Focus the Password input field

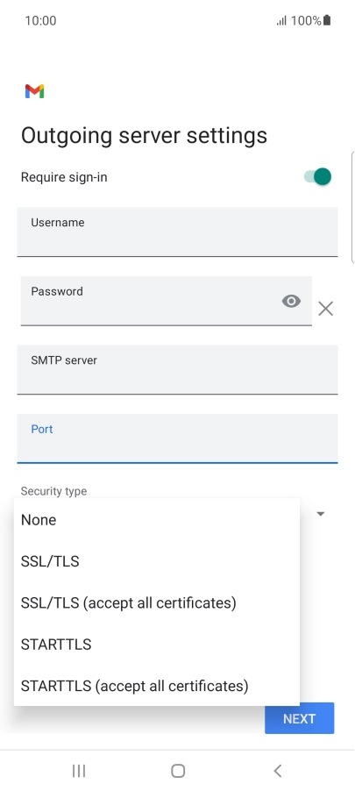pos(166,301)
